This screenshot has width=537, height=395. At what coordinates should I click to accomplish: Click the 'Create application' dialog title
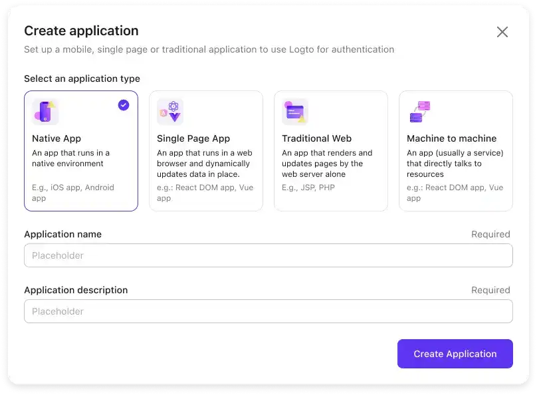[81, 31]
